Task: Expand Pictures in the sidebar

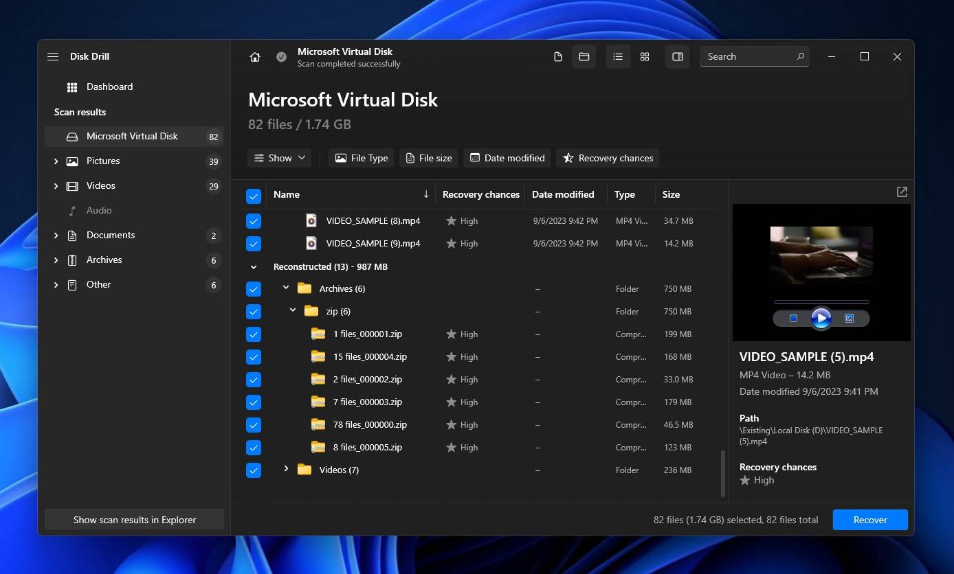Action: pyautogui.click(x=56, y=161)
